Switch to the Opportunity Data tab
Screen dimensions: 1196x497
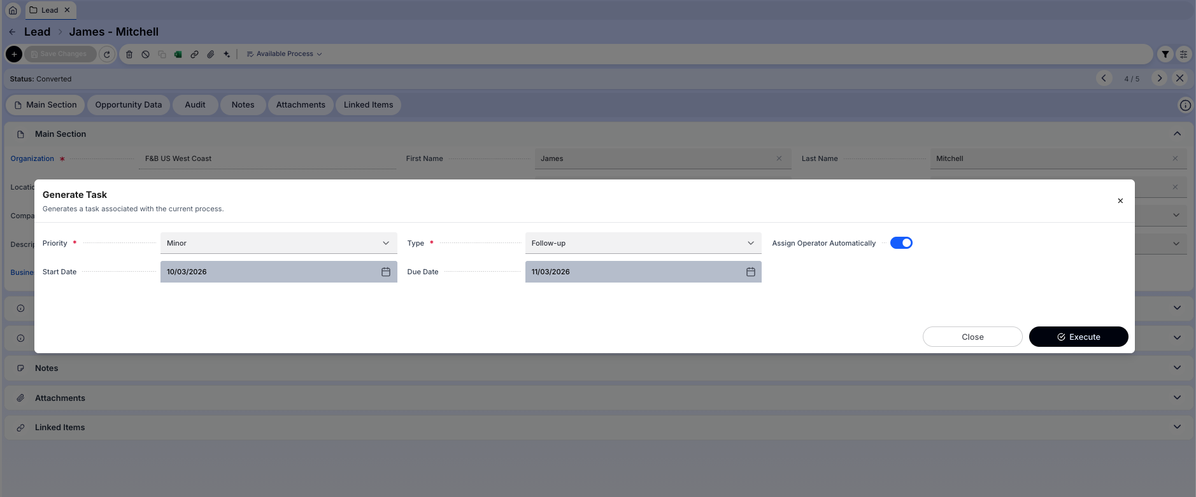pos(128,105)
